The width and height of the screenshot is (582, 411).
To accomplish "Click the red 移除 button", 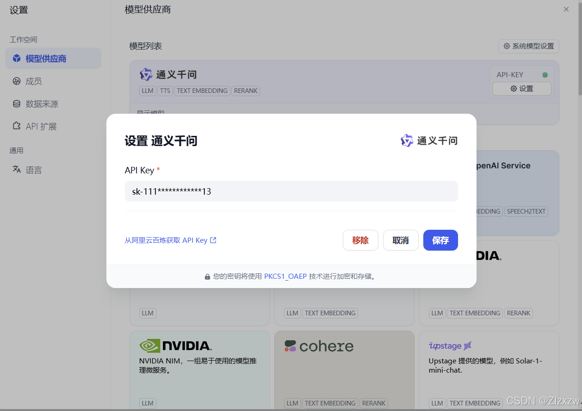I will tap(360, 240).
